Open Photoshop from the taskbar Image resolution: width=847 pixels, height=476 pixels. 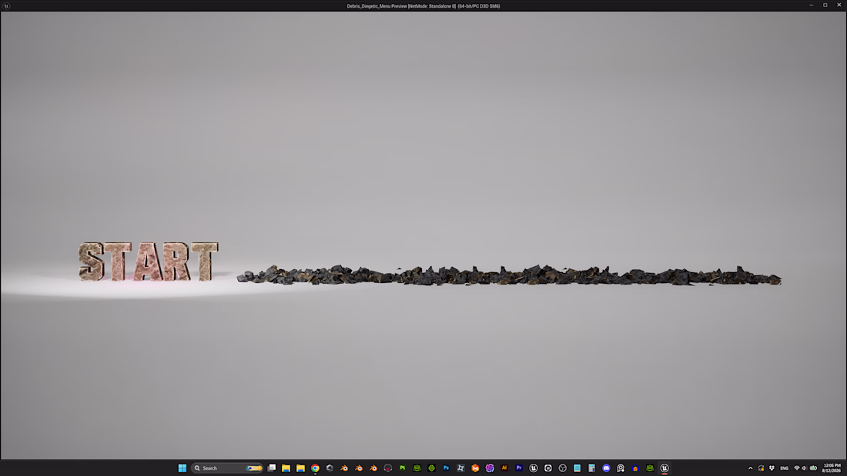(x=446, y=468)
